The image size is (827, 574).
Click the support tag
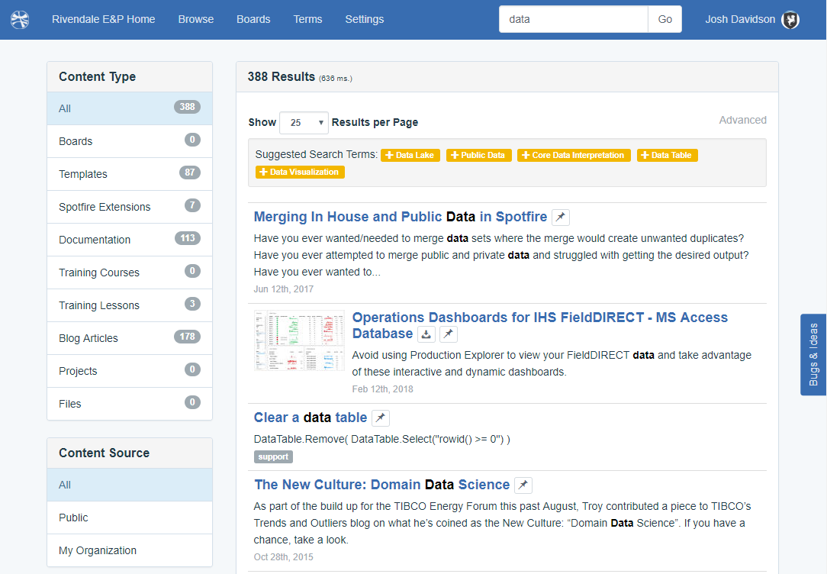(273, 457)
